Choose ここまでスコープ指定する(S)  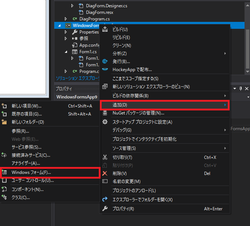[165, 79]
